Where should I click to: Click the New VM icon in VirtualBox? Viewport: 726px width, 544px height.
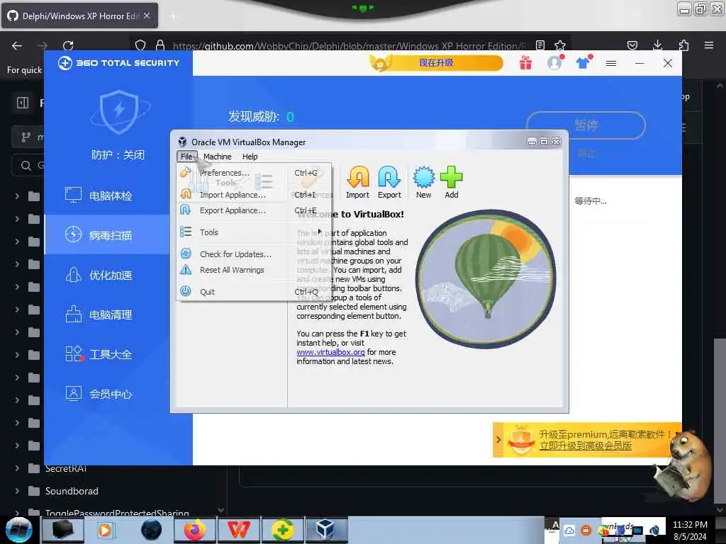tap(423, 183)
